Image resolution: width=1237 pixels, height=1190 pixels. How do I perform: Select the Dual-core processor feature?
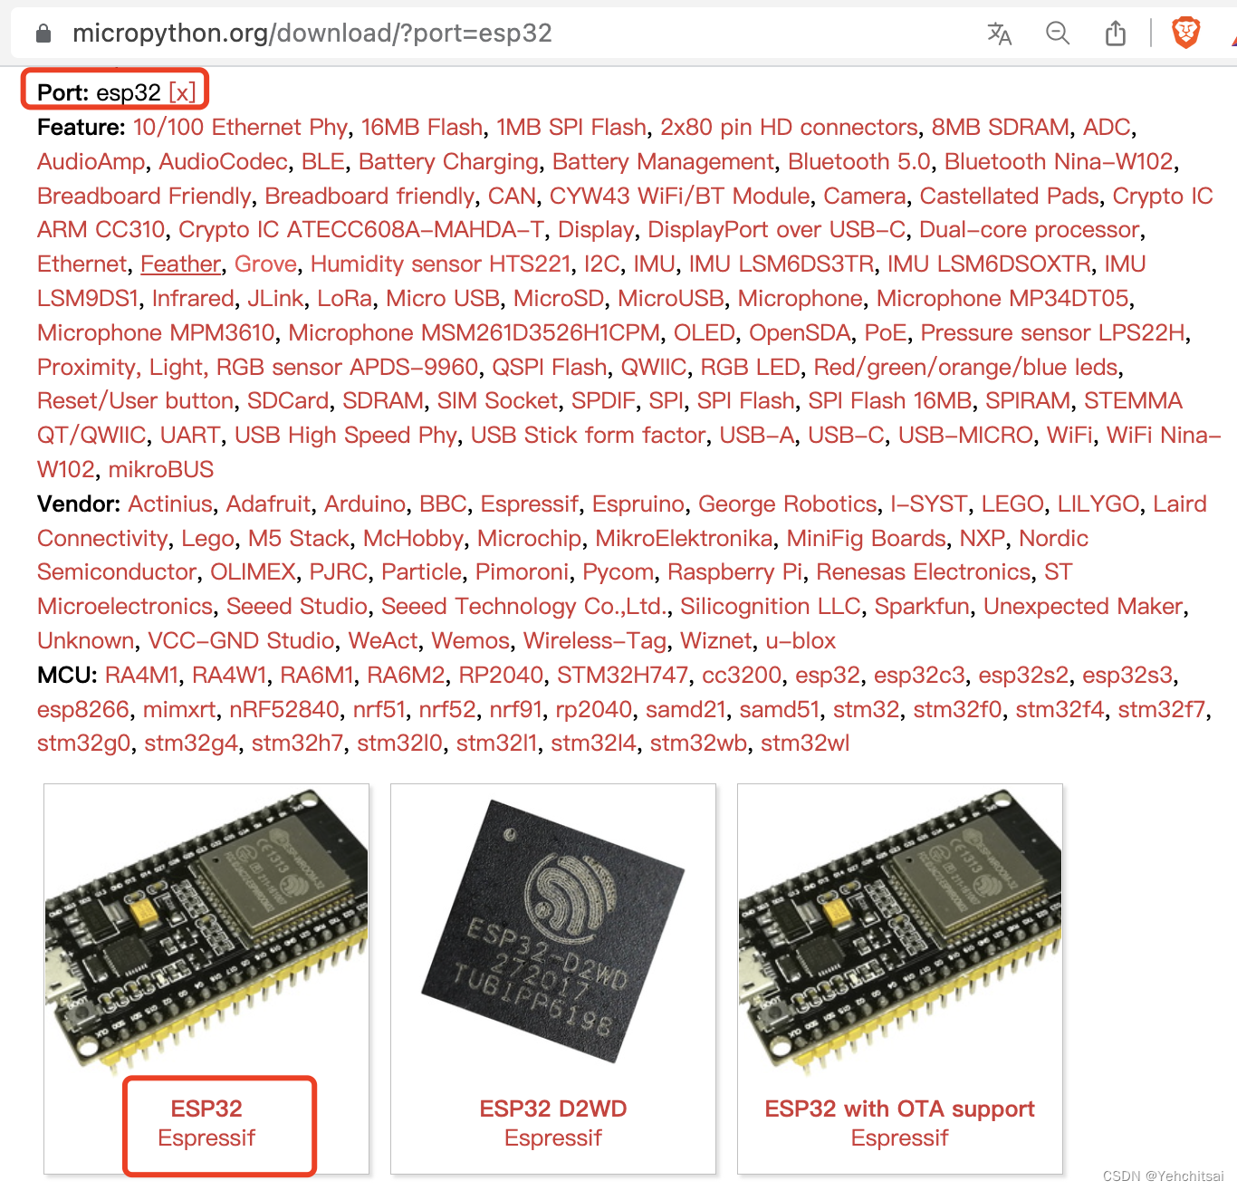pyautogui.click(x=1030, y=230)
